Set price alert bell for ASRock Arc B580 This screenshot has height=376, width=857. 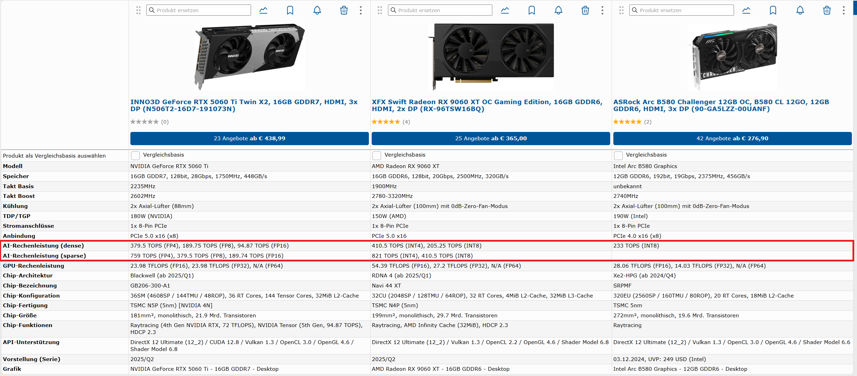(800, 10)
